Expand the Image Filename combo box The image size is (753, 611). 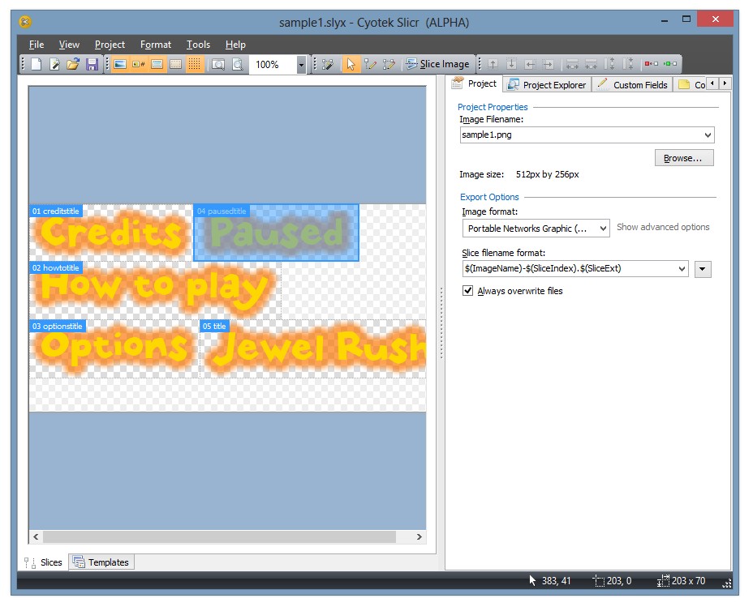pos(708,135)
